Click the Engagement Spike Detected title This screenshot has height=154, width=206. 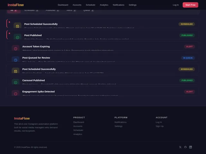(39, 91)
